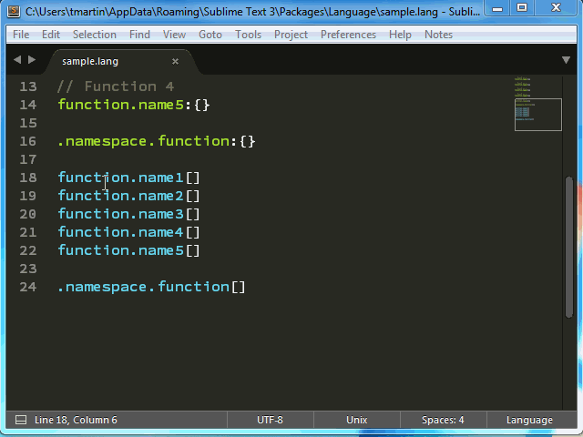The image size is (583, 437).
Task: Click the vertical scrollbar thumb
Action: (x=568, y=247)
